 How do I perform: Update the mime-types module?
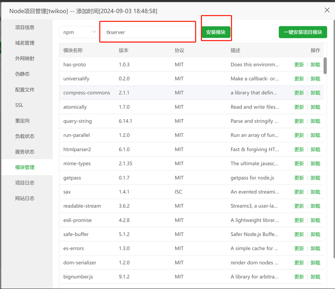coord(299,164)
